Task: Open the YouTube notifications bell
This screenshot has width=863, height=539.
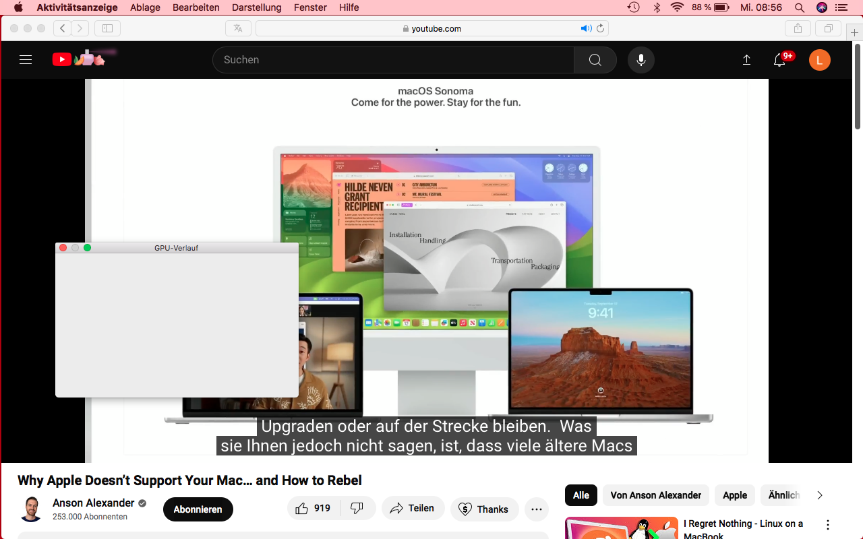Action: click(779, 60)
